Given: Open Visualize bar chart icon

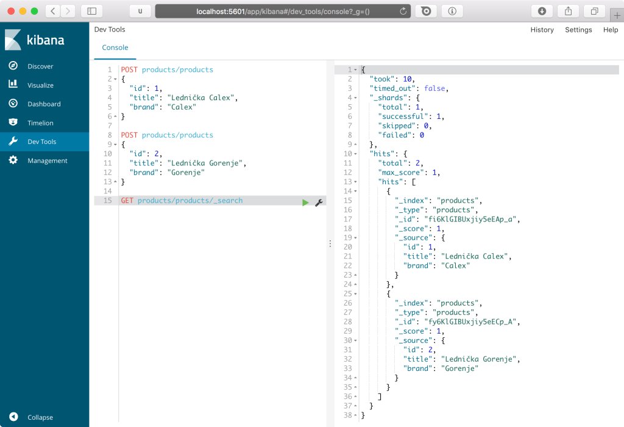Looking at the screenshot, I should 13,84.
